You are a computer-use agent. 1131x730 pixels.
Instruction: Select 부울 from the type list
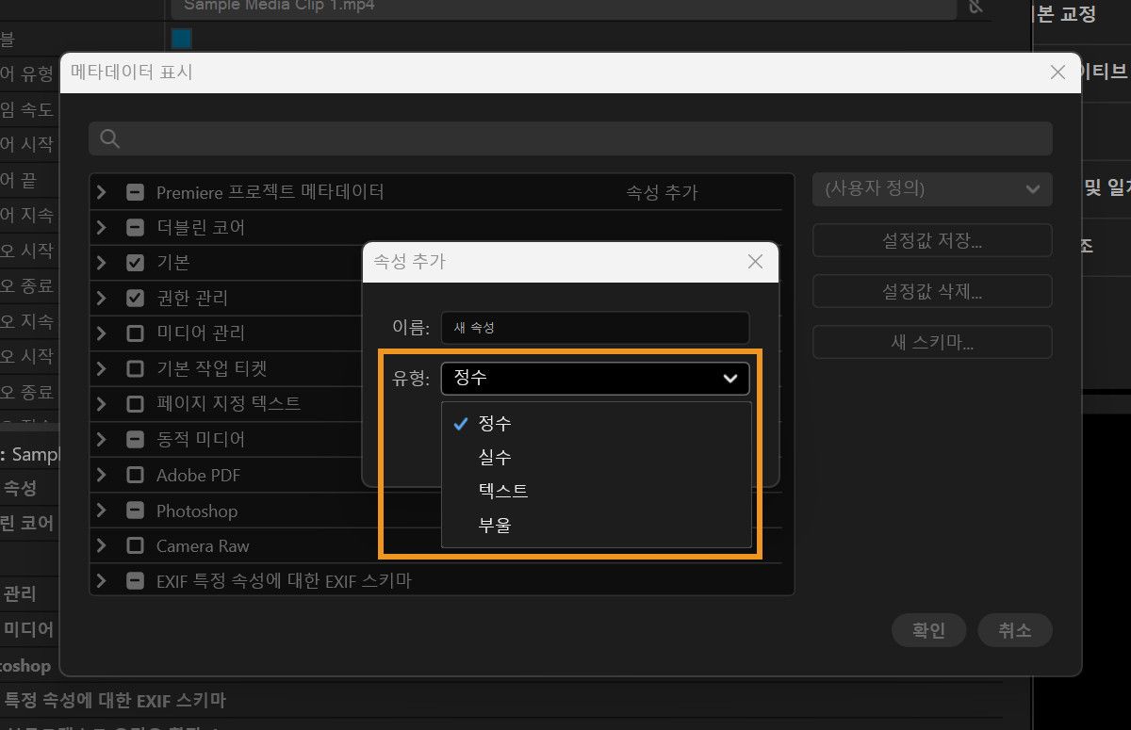[x=596, y=526]
